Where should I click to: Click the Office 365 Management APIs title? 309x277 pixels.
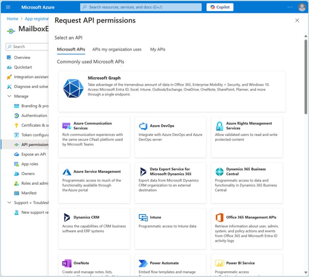[x=251, y=217]
